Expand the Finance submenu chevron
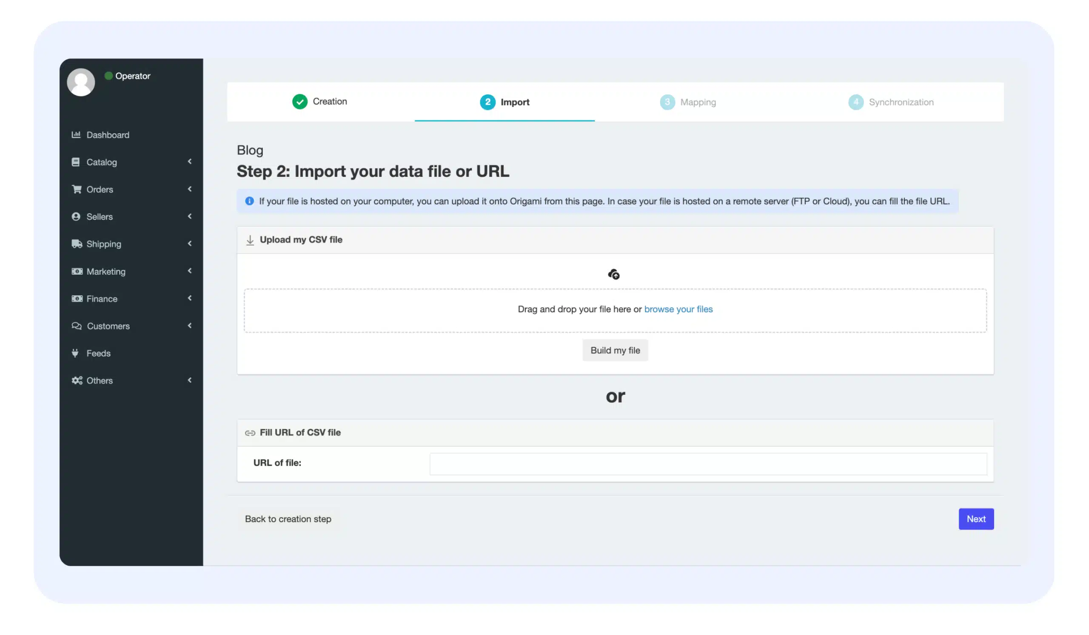Viewport: 1089px width, 635px height. pos(189,298)
